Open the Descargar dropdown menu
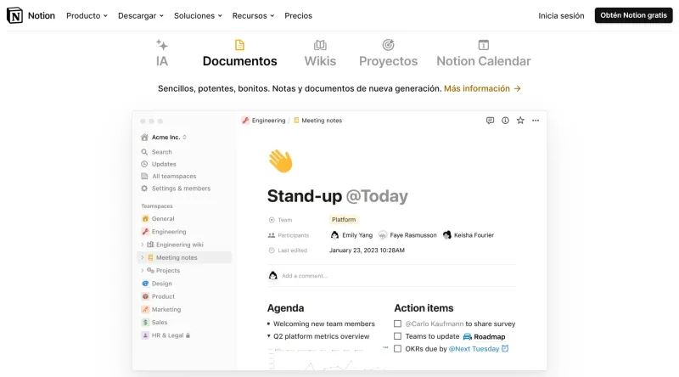Image resolution: width=679 pixels, height=377 pixels. pos(141,15)
